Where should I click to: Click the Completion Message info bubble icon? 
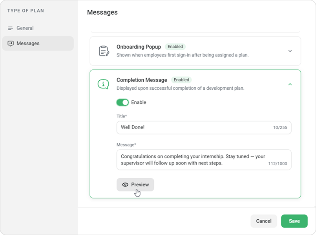(x=103, y=84)
